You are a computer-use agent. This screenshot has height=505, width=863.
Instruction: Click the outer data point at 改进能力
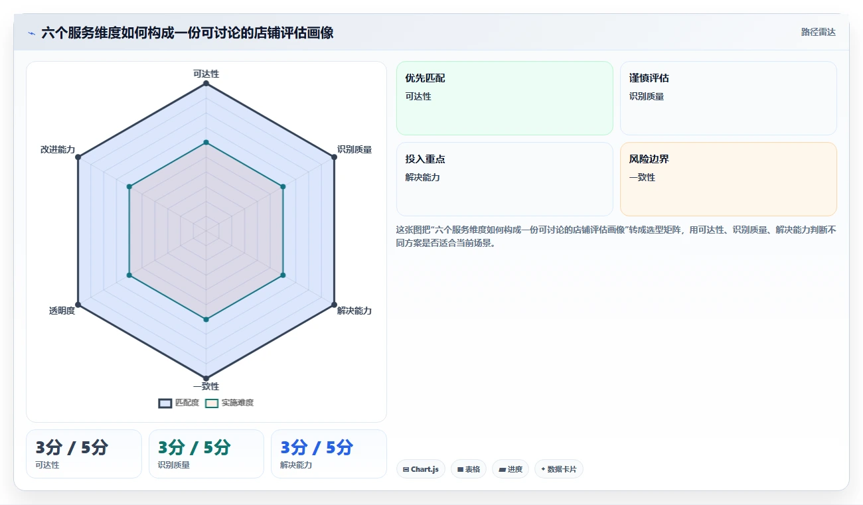[78, 157]
